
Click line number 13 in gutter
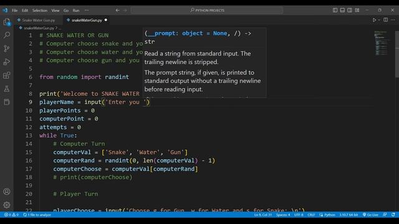(x=29, y=136)
